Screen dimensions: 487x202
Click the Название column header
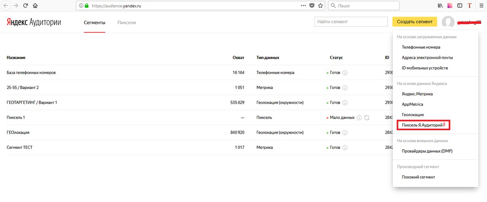(x=16, y=58)
